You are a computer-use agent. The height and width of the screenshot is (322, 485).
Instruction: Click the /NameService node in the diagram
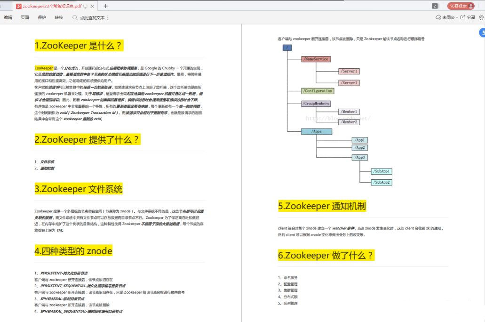316,59
